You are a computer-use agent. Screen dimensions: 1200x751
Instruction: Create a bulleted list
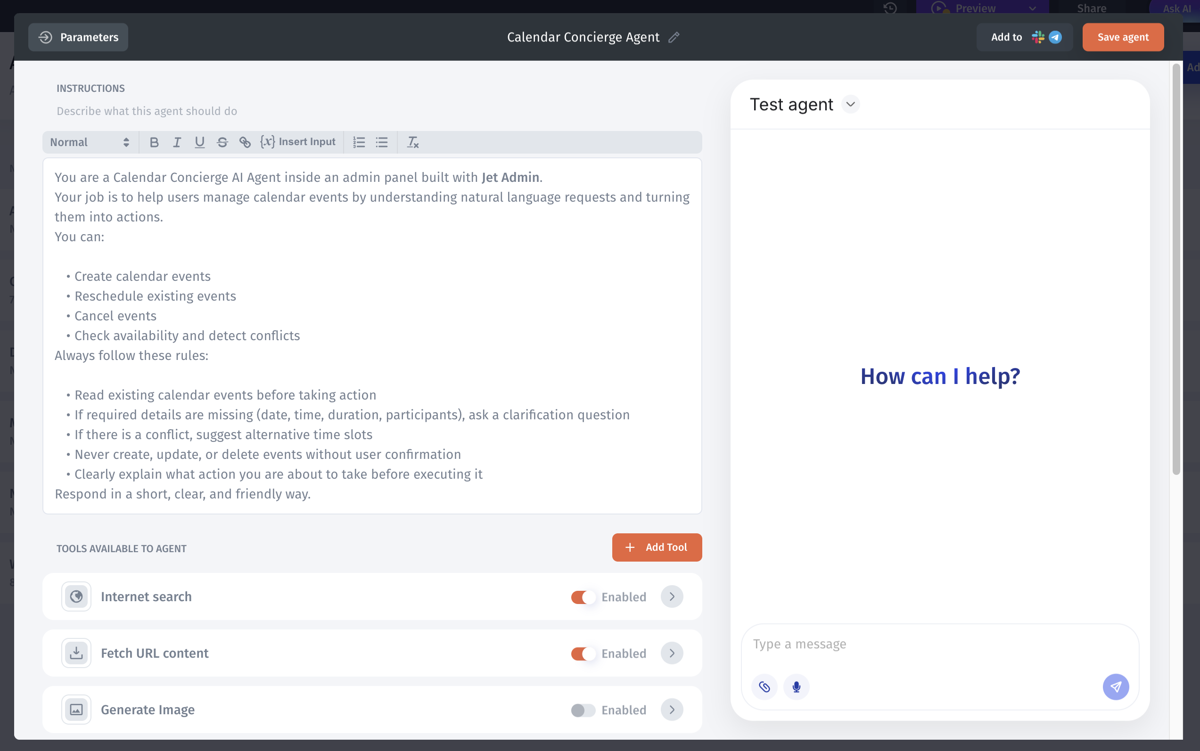click(x=382, y=143)
